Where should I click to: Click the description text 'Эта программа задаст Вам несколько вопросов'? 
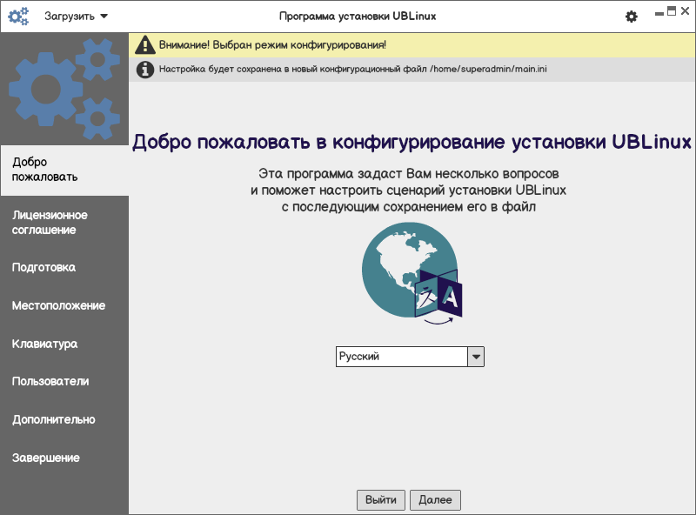(x=408, y=174)
